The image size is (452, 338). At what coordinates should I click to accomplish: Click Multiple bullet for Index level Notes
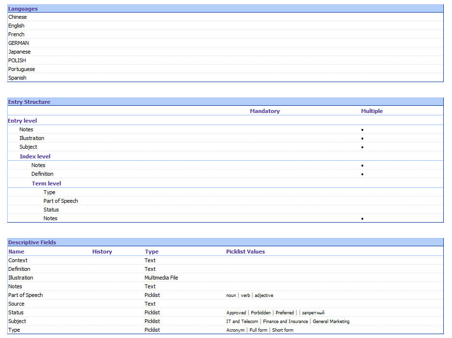point(363,166)
